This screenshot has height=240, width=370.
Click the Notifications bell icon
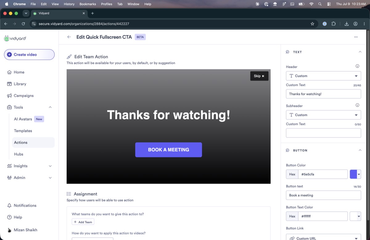(x=9, y=205)
